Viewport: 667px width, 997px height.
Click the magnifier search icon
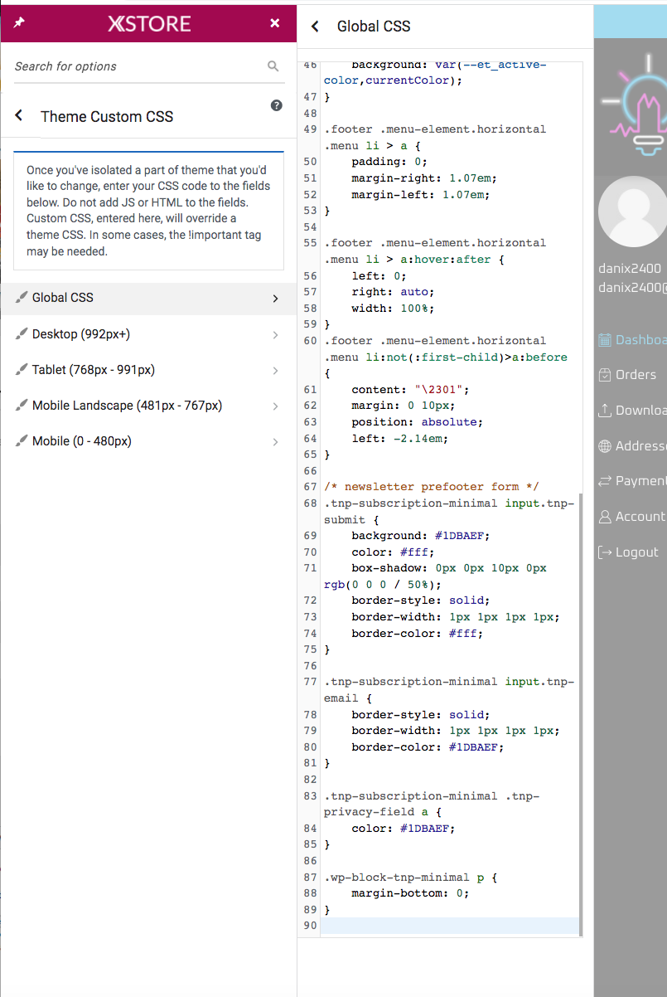coord(273,66)
